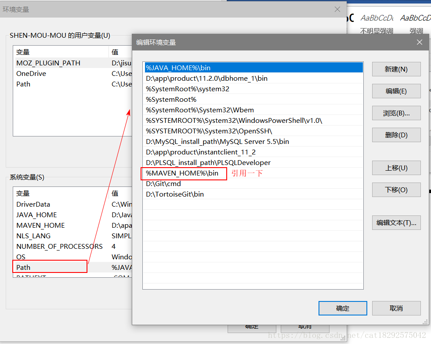Open the 浏览(B)... browse button
The width and height of the screenshot is (431, 344).
click(x=396, y=113)
